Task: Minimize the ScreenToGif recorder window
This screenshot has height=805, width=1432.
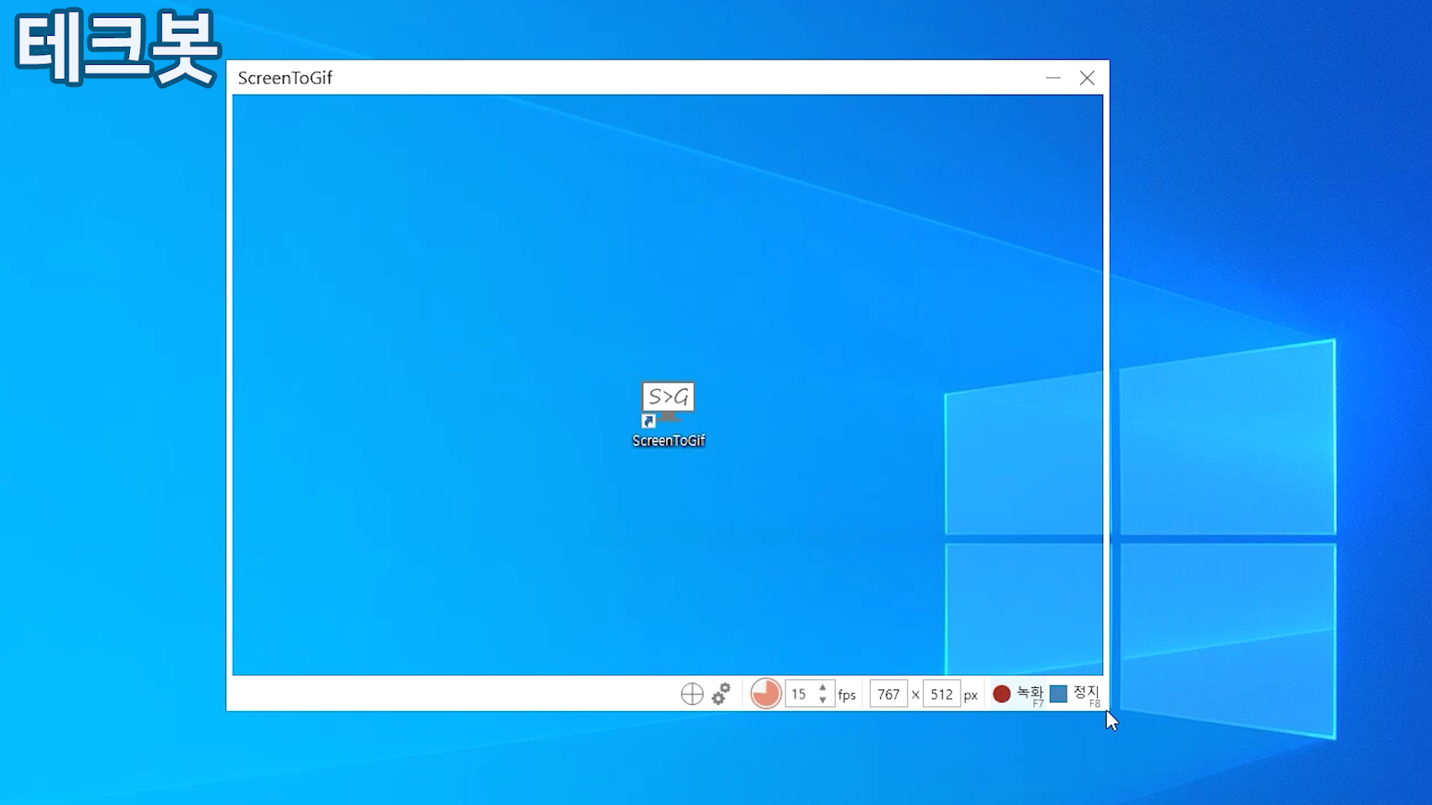Action: [1053, 78]
